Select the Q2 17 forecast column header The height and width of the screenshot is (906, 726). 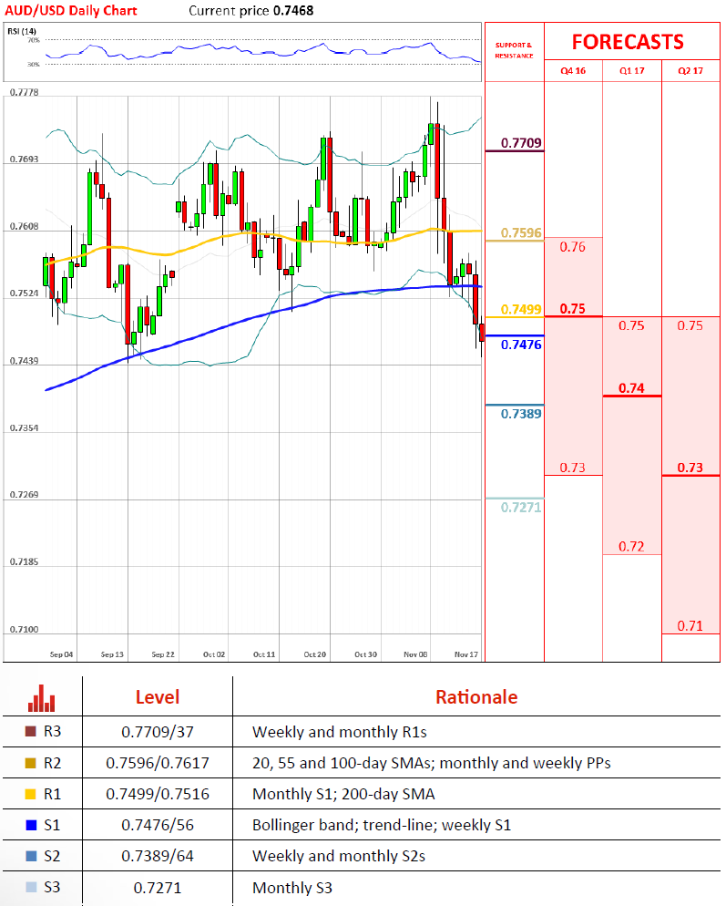(x=690, y=70)
